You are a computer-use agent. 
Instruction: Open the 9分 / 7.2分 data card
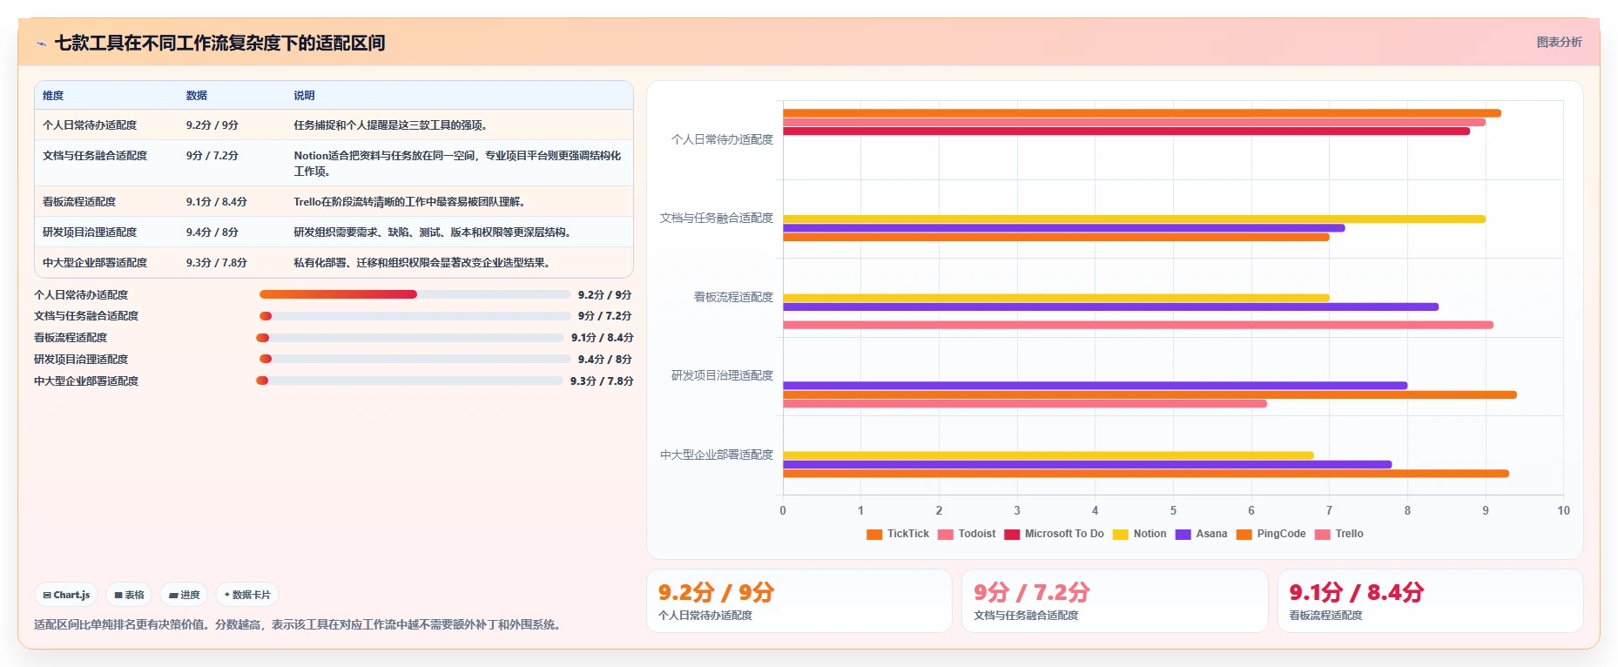(1115, 601)
